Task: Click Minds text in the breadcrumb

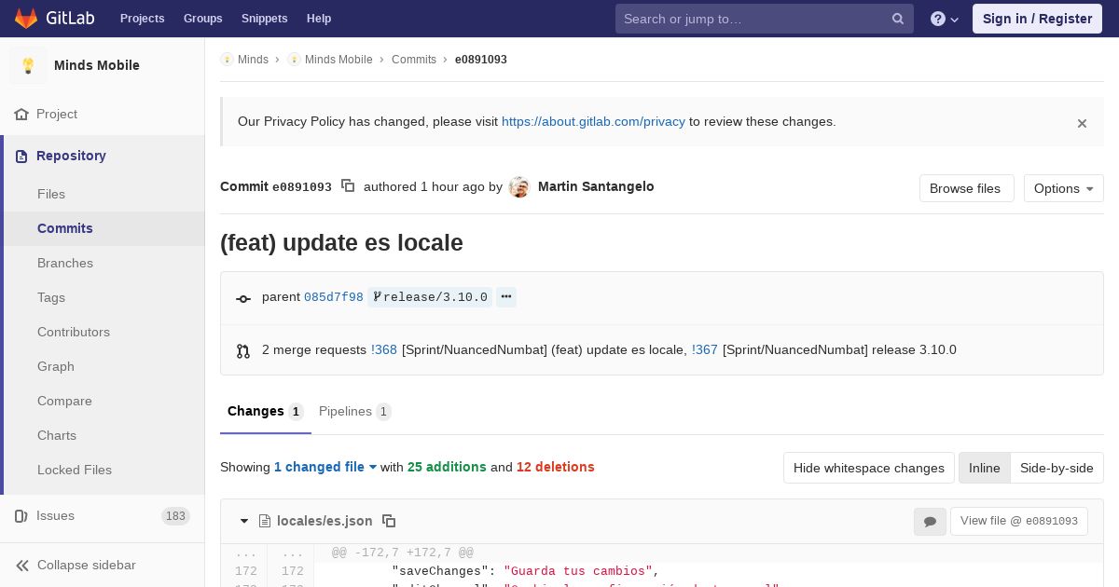Action: (x=253, y=60)
